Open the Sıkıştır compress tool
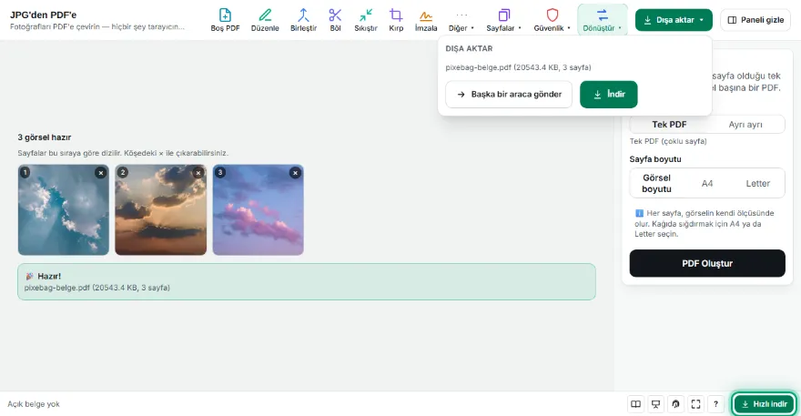The height and width of the screenshot is (416, 801). (x=366, y=20)
